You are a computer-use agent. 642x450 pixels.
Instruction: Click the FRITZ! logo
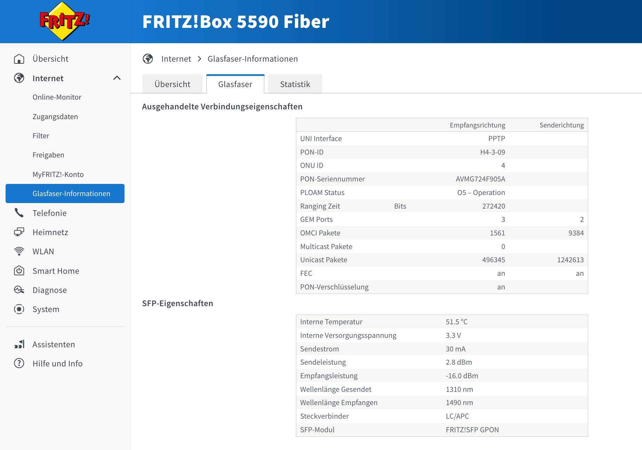(65, 21)
